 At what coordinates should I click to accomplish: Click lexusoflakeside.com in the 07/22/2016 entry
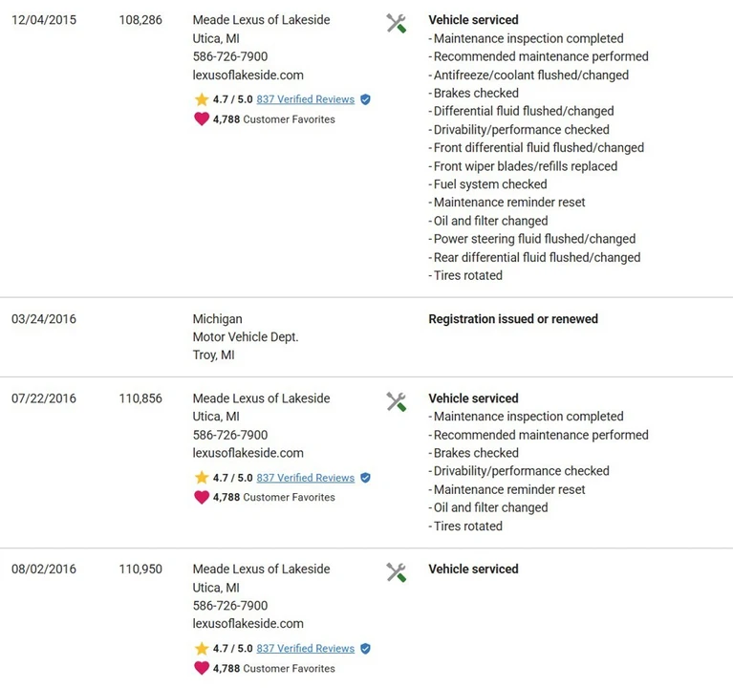click(x=248, y=453)
